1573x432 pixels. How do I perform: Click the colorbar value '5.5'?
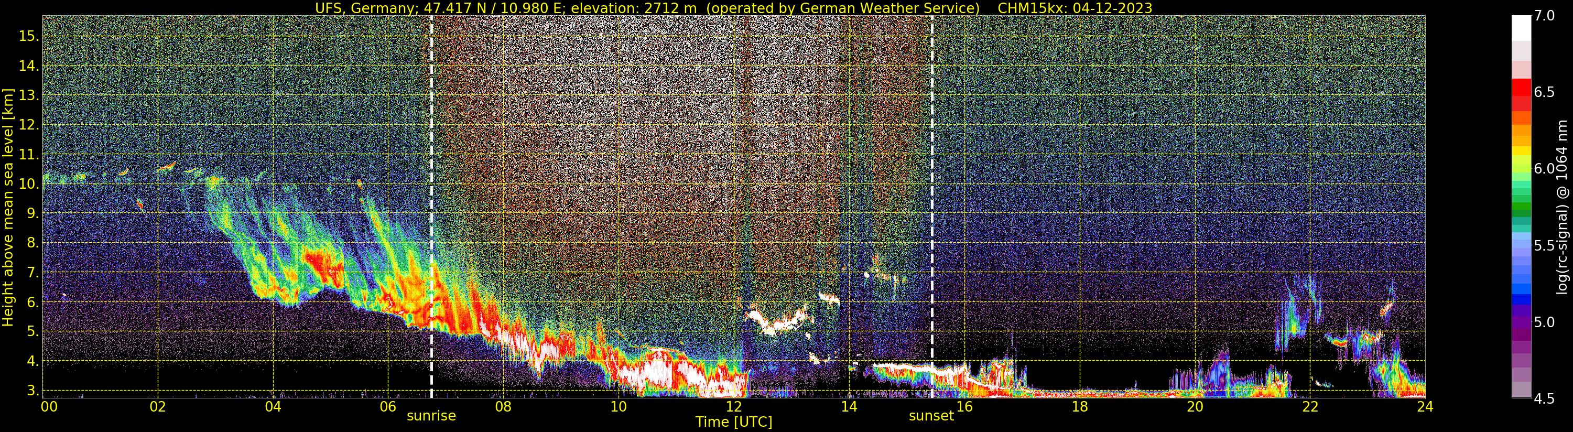1544,246
